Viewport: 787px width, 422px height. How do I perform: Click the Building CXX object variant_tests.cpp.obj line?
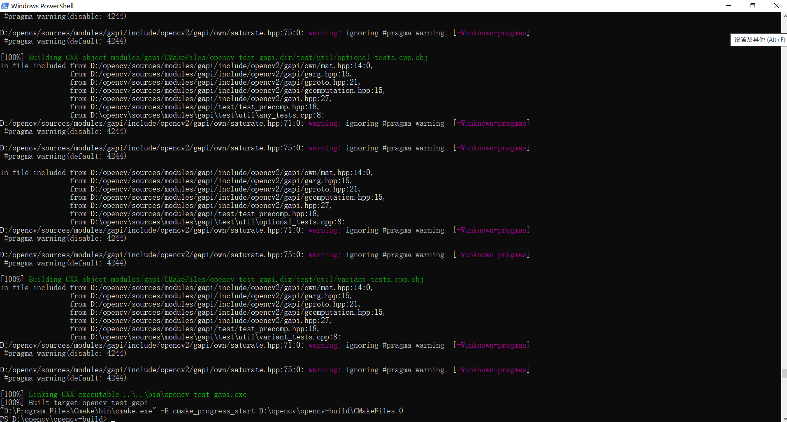pos(212,279)
